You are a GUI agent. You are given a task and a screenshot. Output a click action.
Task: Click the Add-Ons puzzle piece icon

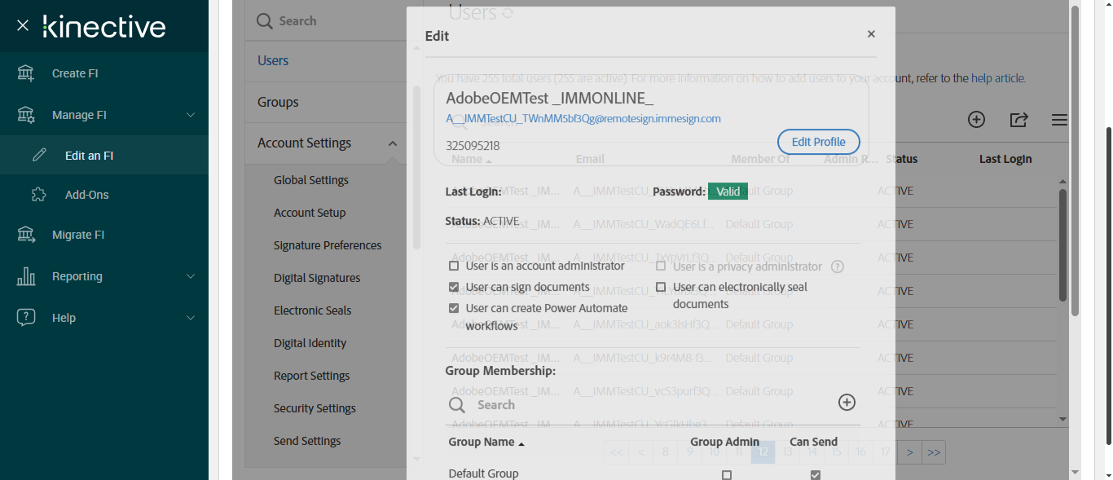coord(39,195)
